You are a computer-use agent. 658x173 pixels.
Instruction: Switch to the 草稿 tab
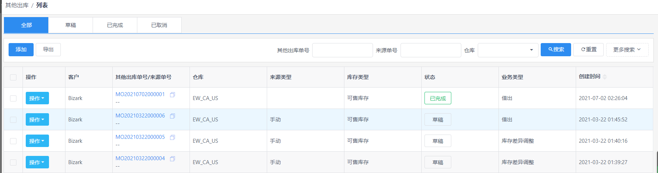pos(70,25)
